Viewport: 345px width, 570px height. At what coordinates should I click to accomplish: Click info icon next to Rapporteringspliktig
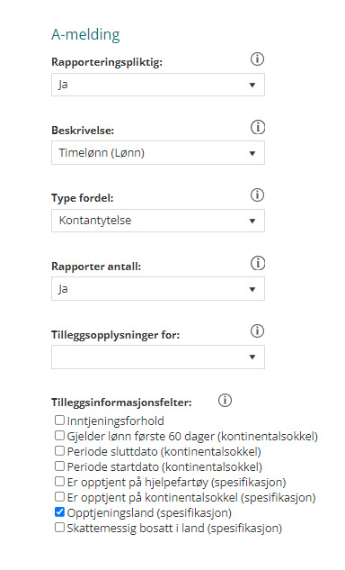click(257, 59)
